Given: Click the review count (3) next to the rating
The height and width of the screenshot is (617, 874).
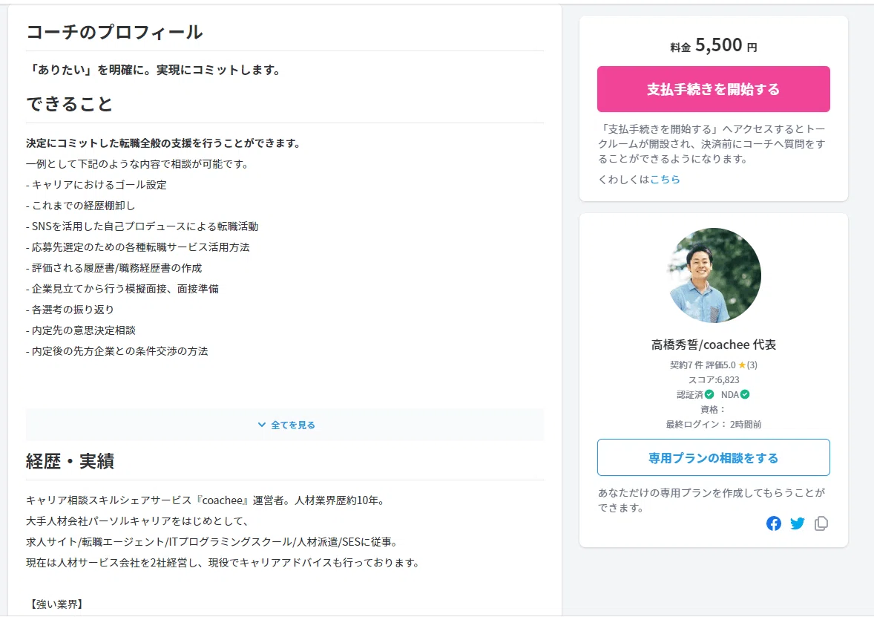Looking at the screenshot, I should (752, 365).
